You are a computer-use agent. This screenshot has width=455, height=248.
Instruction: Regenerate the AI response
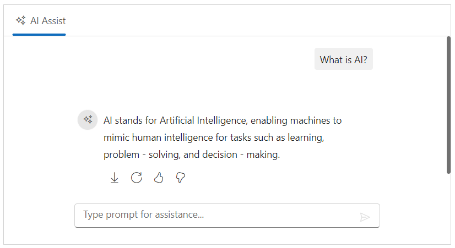tap(137, 178)
